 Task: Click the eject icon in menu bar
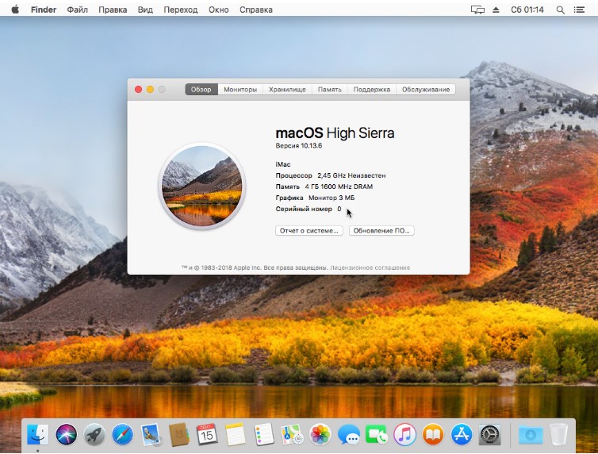(x=496, y=10)
